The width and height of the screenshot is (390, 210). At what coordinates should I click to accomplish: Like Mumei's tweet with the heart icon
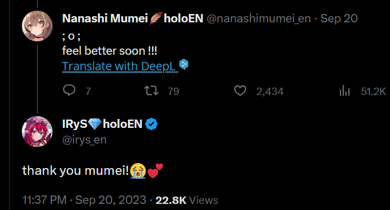[240, 90]
